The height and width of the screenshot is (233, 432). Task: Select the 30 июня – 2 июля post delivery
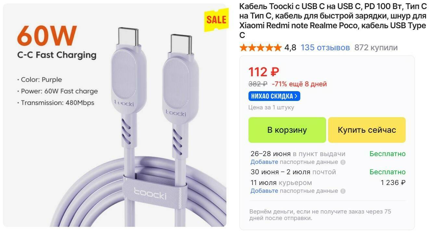click(328, 172)
